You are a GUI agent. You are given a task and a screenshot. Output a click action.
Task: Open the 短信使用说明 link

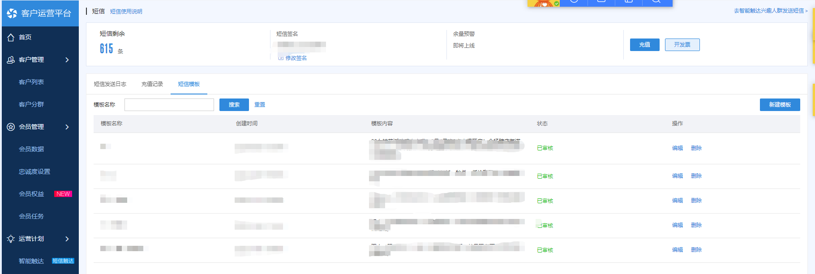[126, 12]
